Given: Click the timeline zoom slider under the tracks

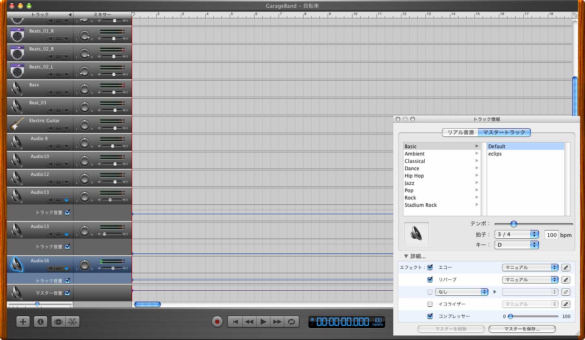Looking at the screenshot, I should [40, 305].
